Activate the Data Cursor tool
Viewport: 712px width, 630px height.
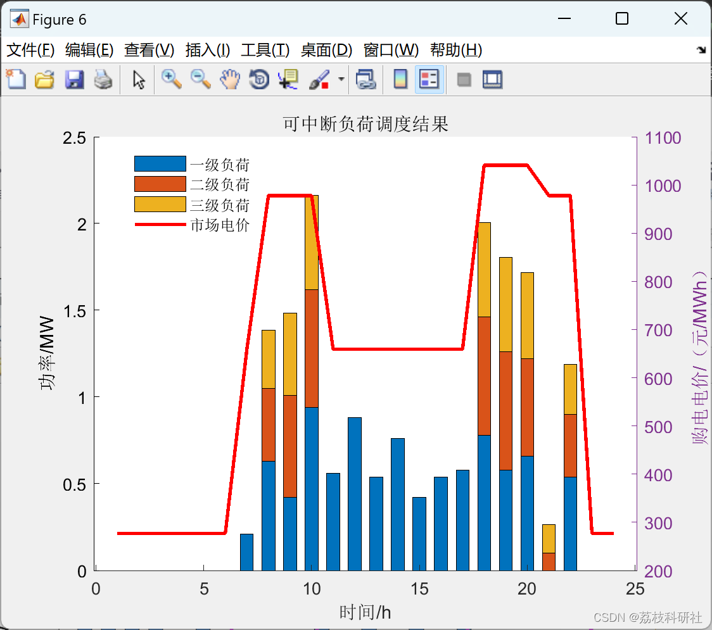click(288, 79)
